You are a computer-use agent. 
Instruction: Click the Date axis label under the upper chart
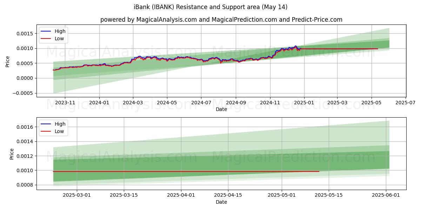221,110
